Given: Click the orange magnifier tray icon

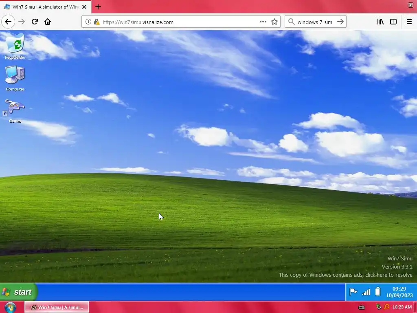Looking at the screenshot, I should 387,307.
